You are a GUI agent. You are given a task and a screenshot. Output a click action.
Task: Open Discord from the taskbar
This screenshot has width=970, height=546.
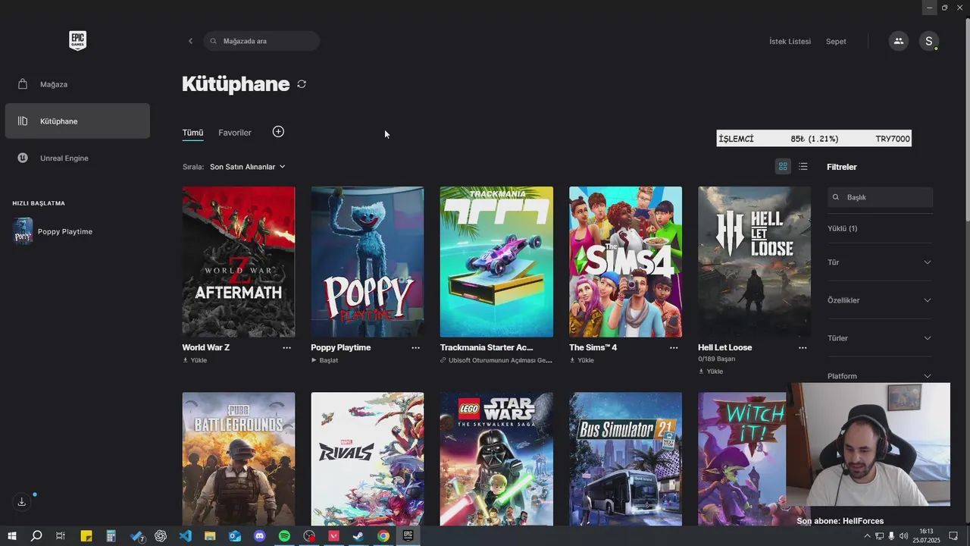(260, 536)
